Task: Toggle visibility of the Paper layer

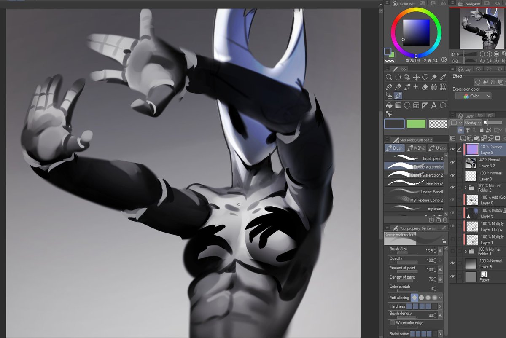Action: pyautogui.click(x=453, y=276)
